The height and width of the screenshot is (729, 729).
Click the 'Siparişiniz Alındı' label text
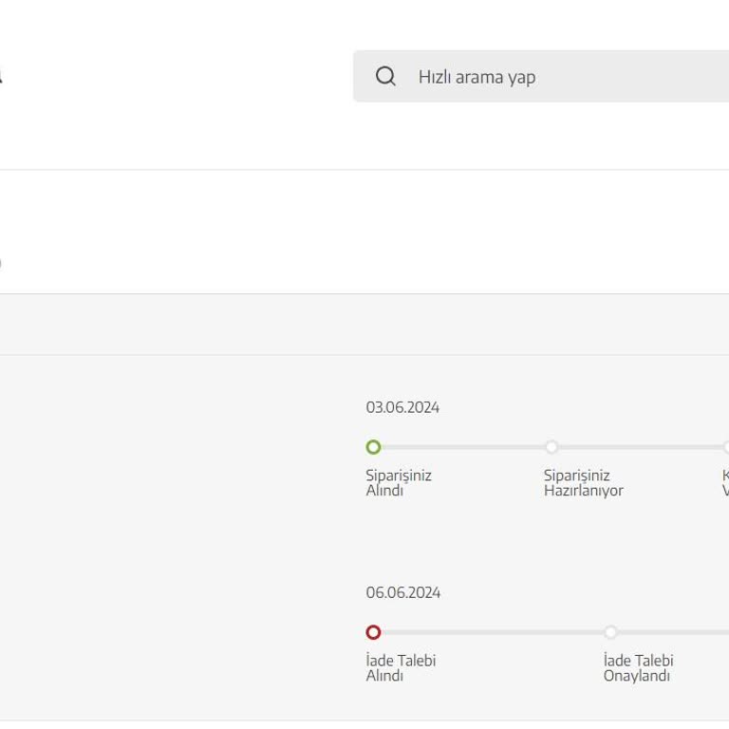[399, 483]
